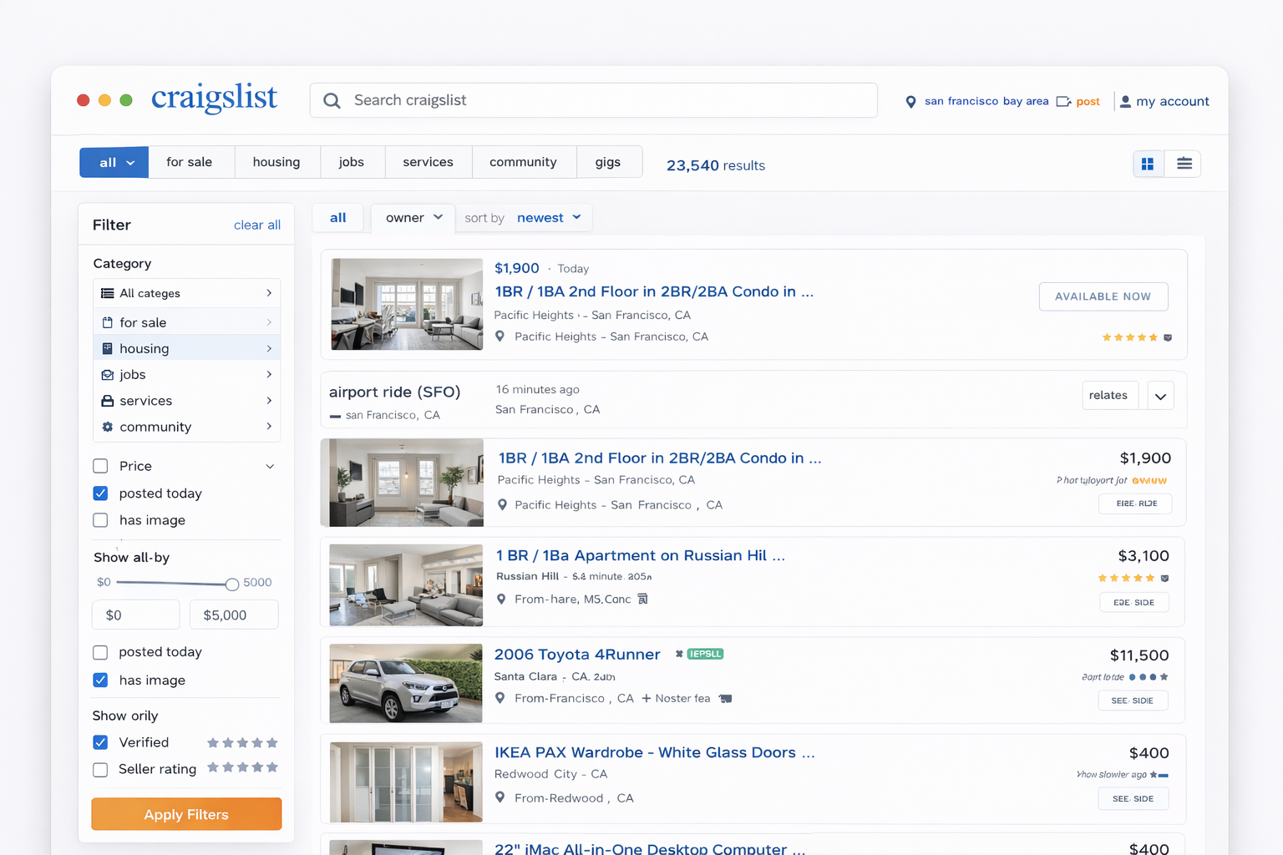The width and height of the screenshot is (1283, 855).
Task: Click the Search craigslist input field
Action: tap(594, 100)
